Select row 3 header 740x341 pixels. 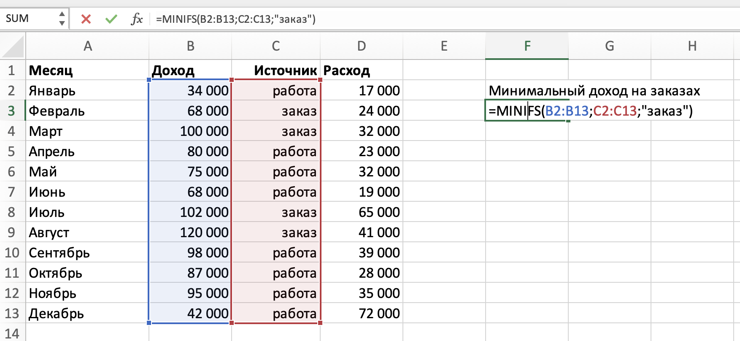(x=12, y=111)
